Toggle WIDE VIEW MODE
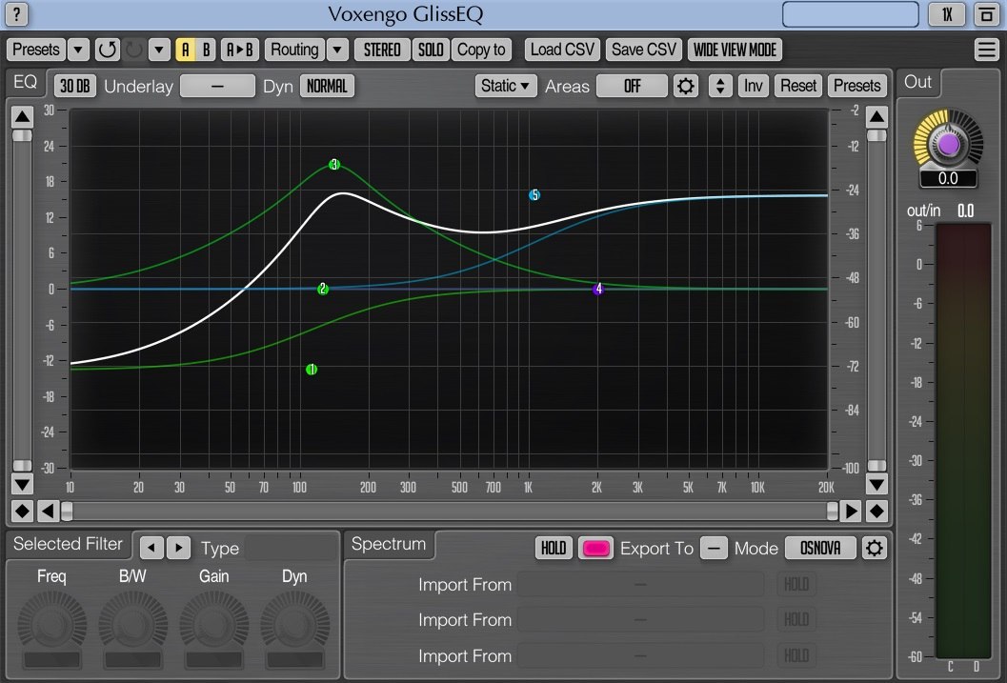This screenshot has height=683, width=1007. tap(735, 50)
